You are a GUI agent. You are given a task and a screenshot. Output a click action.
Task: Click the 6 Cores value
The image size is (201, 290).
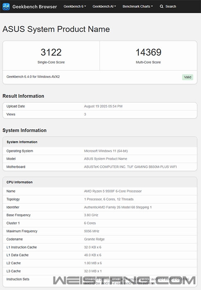click(90, 223)
